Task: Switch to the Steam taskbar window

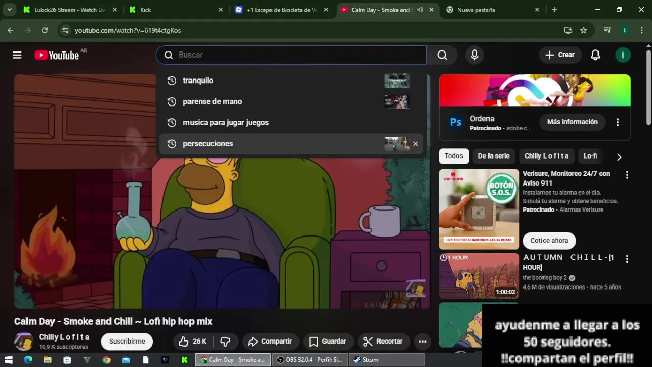Action: tap(387, 360)
